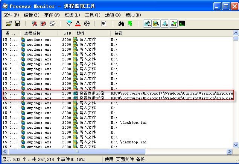Toggle the autoscroll toolbar icon
This screenshot has width=239, height=164.
coord(43,24)
